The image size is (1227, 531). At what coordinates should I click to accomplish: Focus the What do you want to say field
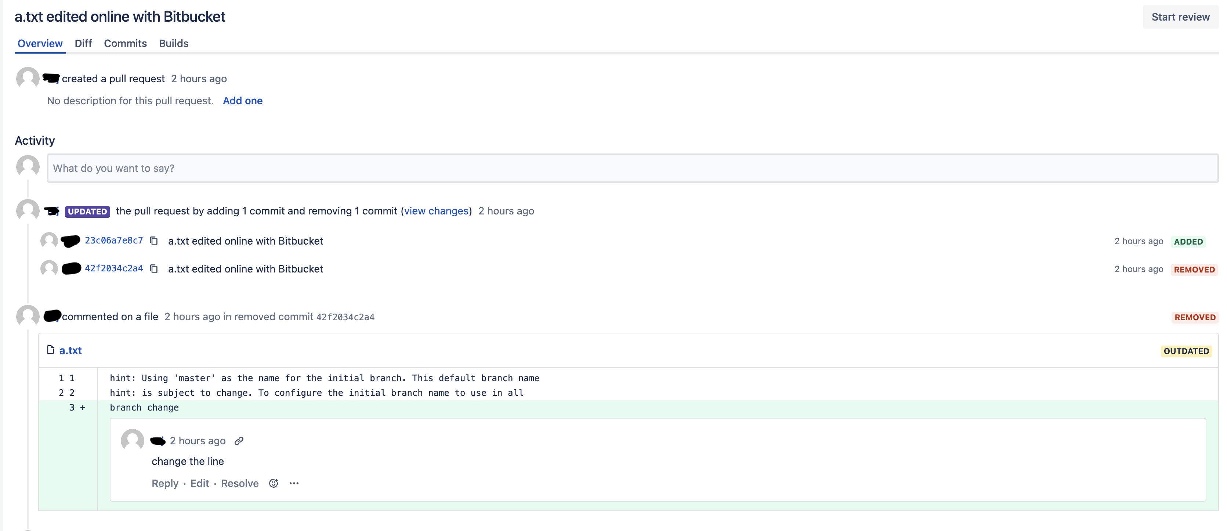(x=632, y=168)
